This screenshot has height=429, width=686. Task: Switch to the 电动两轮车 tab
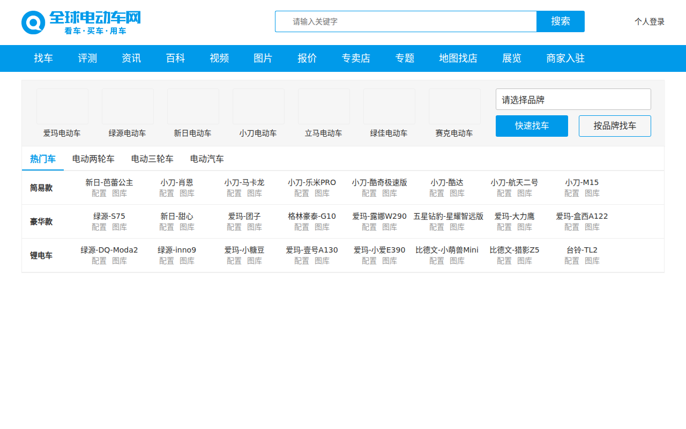click(93, 159)
